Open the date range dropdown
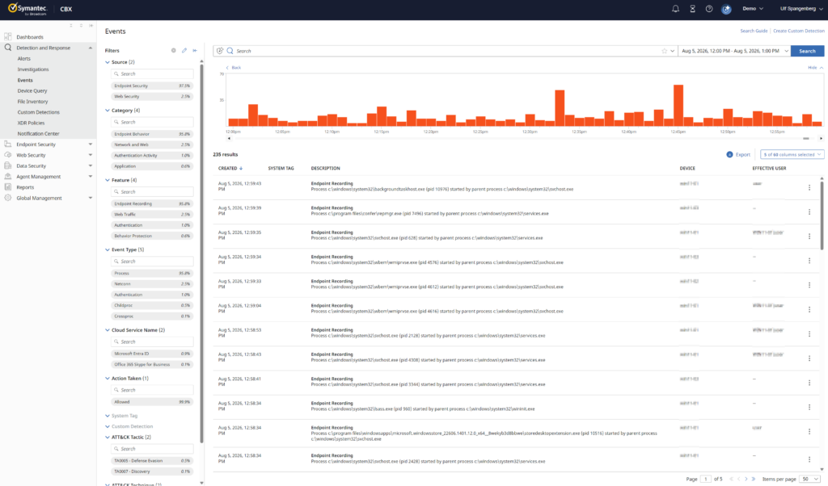This screenshot has height=486, width=828. click(x=734, y=51)
